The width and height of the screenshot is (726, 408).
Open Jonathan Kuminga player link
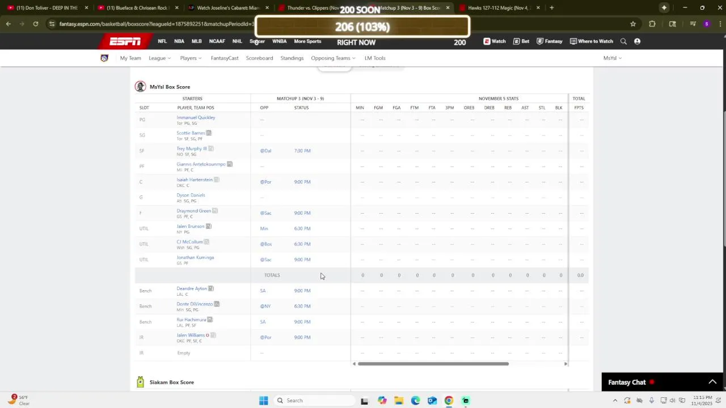pos(195,257)
